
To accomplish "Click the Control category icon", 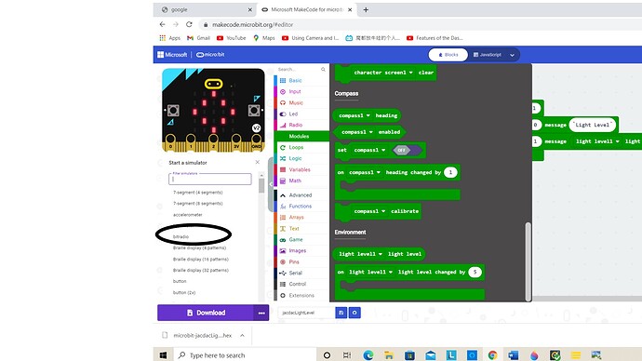I will point(283,284).
